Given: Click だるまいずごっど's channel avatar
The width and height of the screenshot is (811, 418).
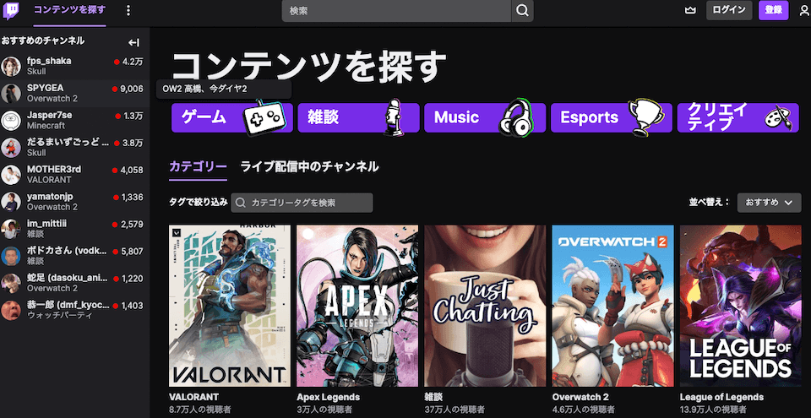Looking at the screenshot, I should (x=11, y=148).
